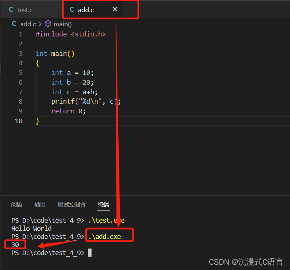Click add.c in the breadcrumb path
Image resolution: width=290 pixels, height=270 pixels.
point(28,24)
